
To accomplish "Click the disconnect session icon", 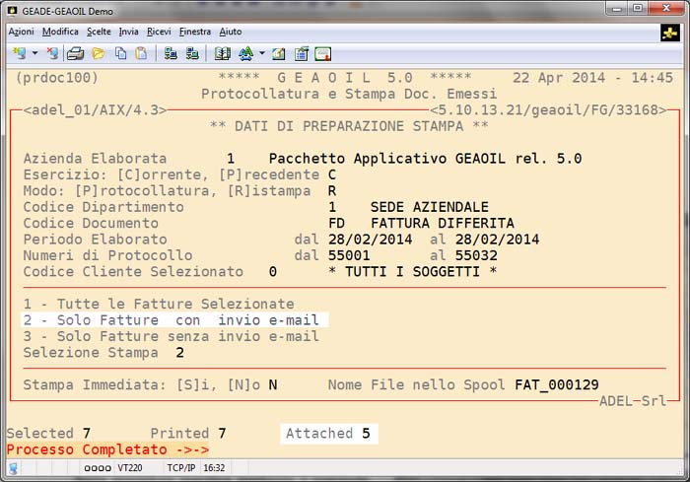I will pos(53,53).
